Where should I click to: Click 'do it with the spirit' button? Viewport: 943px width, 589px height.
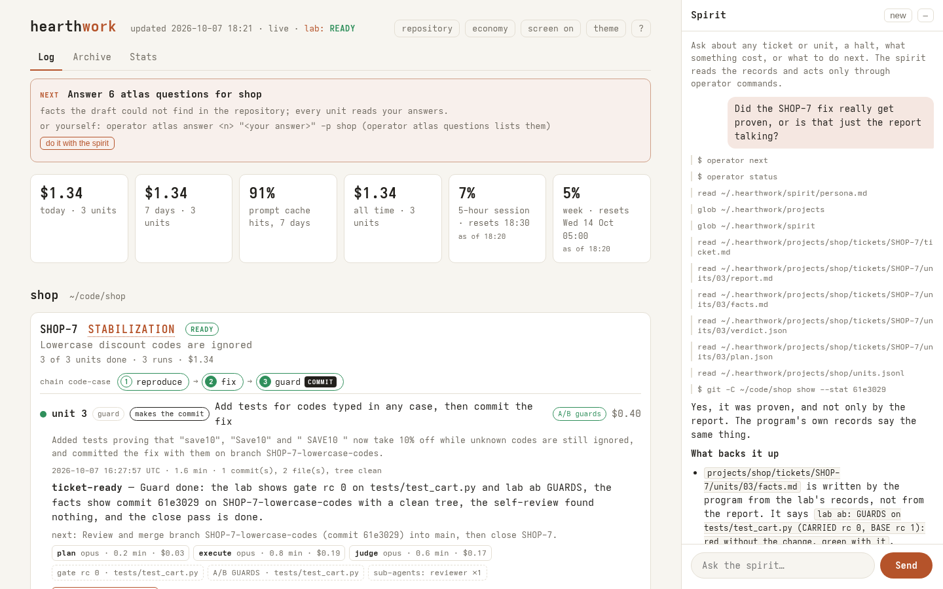(77, 143)
